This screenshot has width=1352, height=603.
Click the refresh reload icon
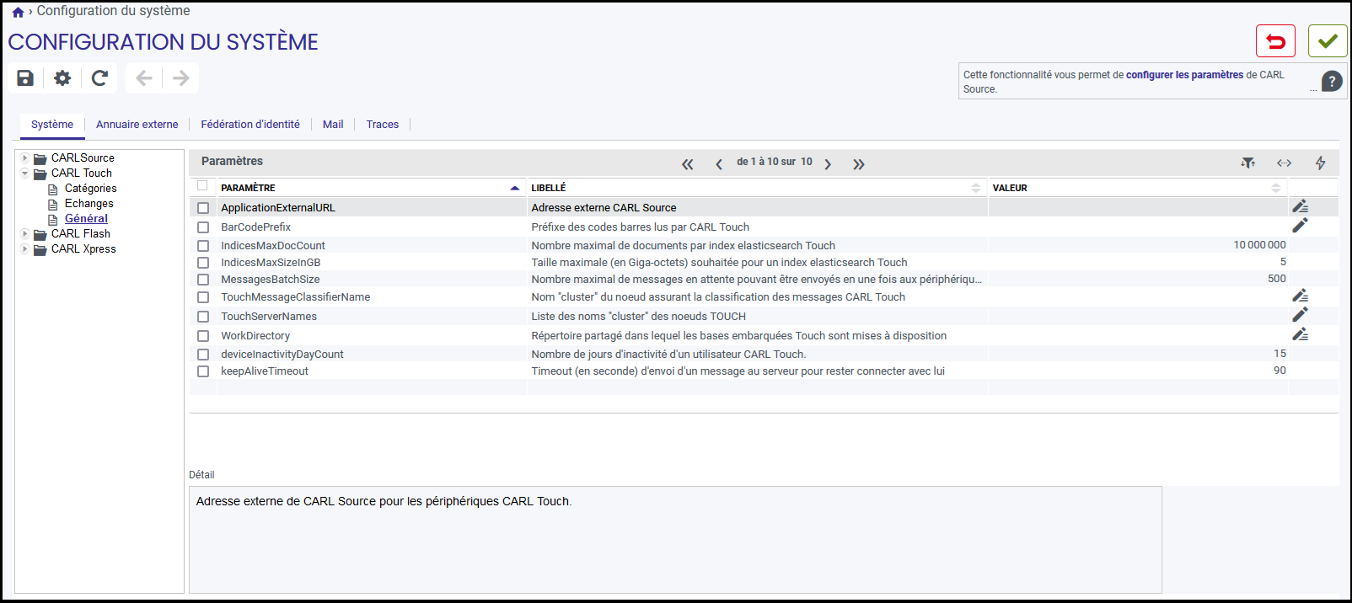click(99, 78)
